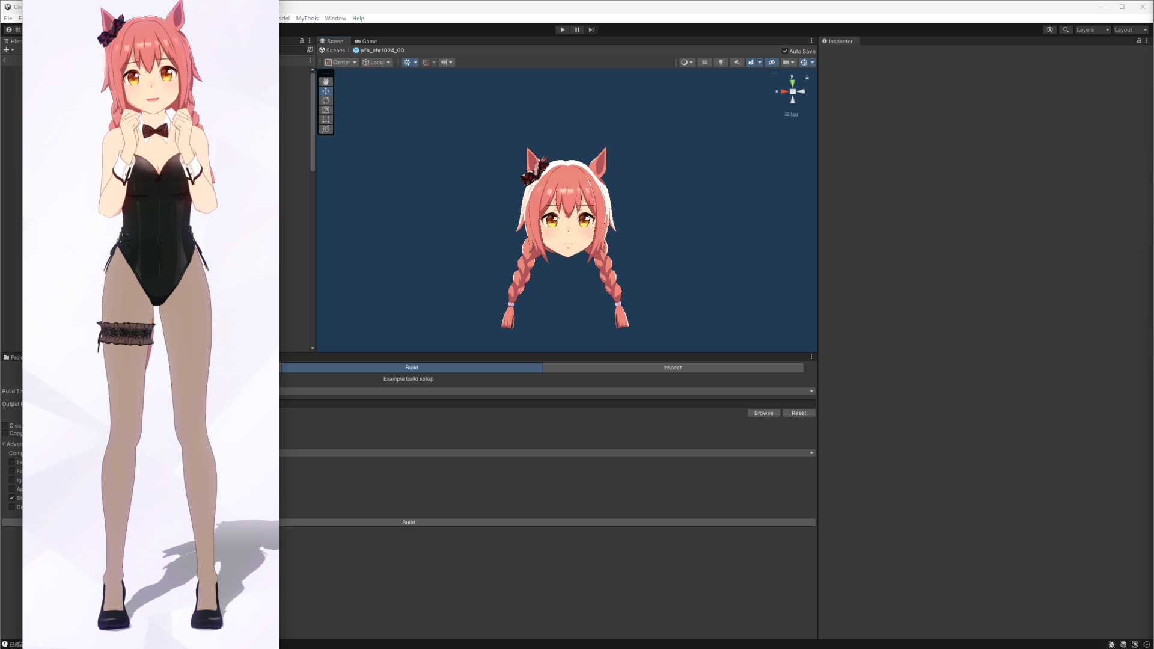
Task: Open the Help menu
Action: pyautogui.click(x=358, y=19)
